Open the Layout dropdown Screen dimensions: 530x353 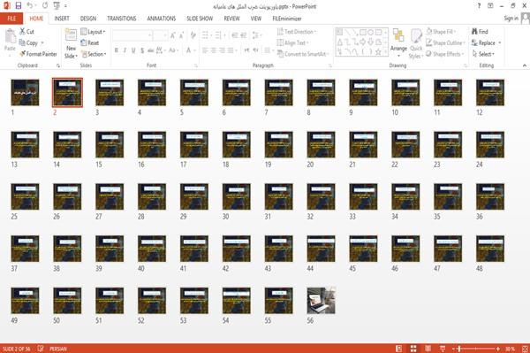93,32
